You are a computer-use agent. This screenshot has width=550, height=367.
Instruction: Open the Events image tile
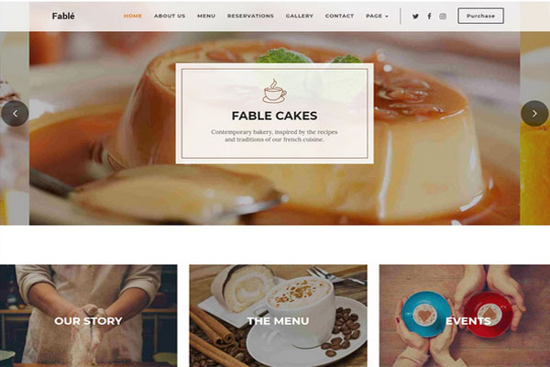click(x=465, y=316)
